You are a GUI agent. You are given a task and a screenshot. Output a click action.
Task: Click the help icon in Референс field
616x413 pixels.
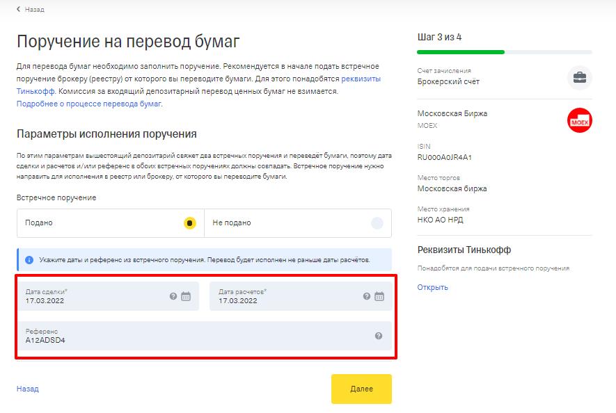click(x=379, y=336)
